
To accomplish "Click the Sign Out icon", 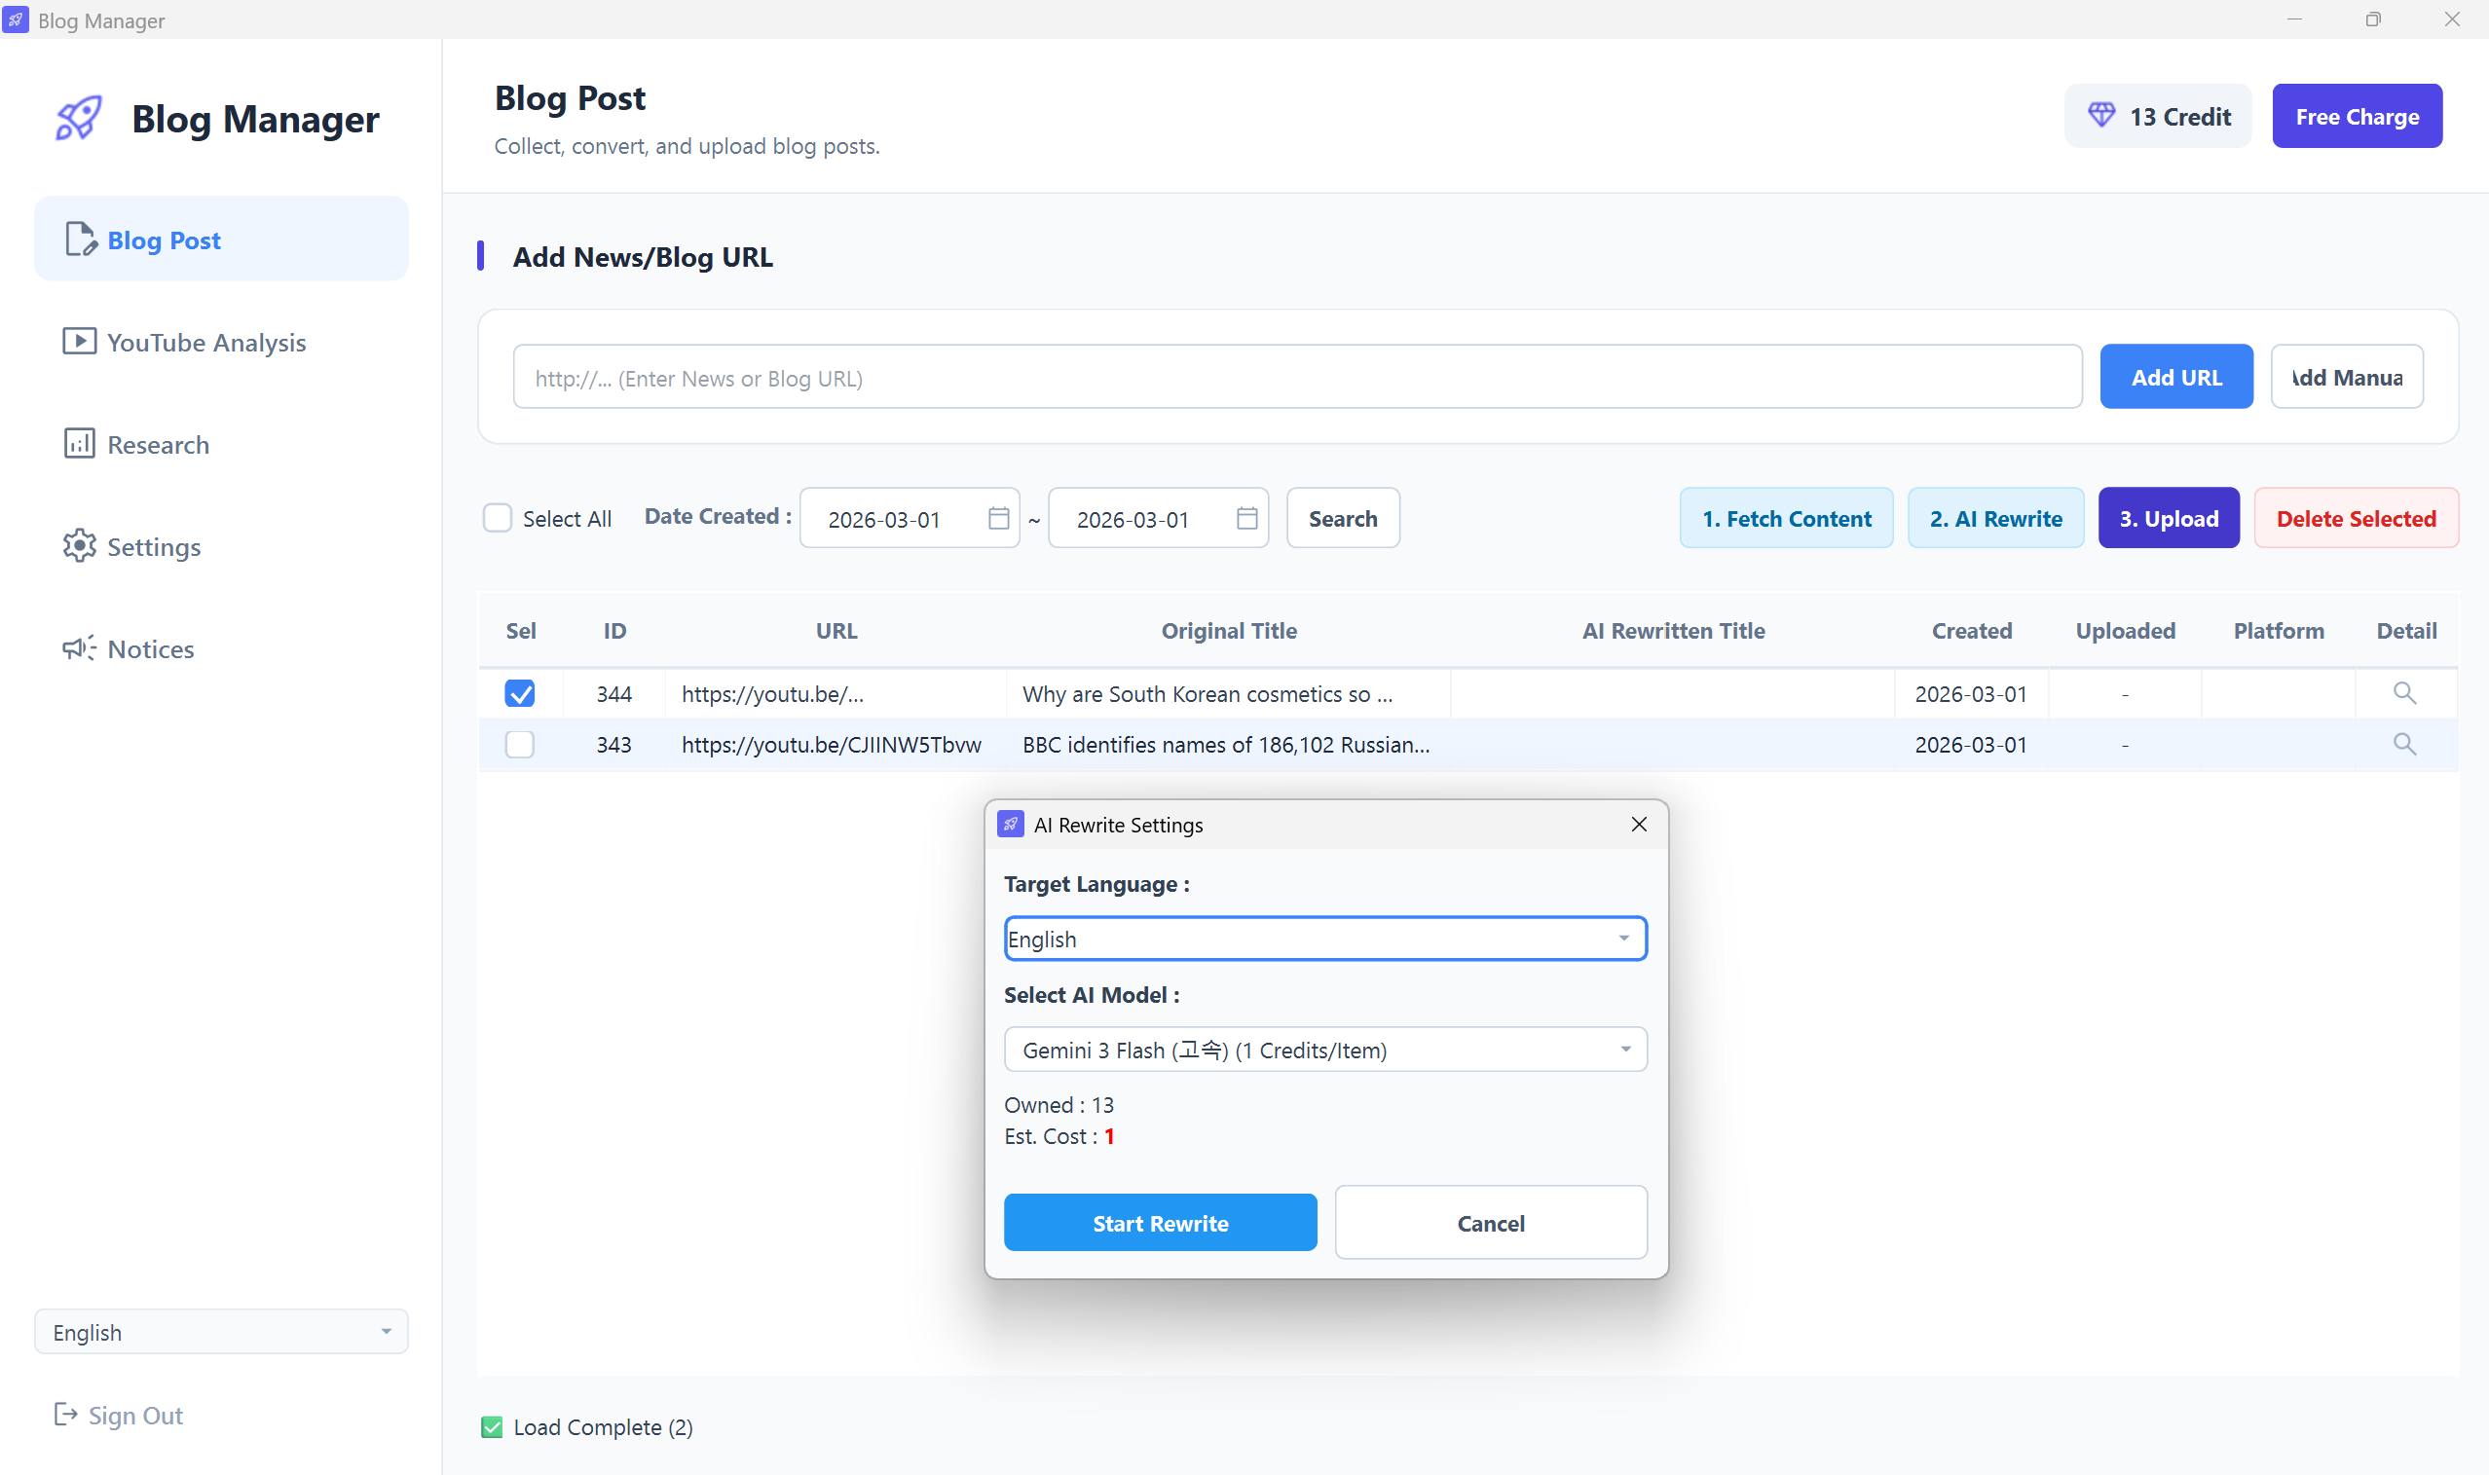I will coord(65,1414).
